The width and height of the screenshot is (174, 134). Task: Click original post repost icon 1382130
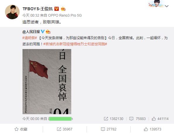click(x=113, y=119)
